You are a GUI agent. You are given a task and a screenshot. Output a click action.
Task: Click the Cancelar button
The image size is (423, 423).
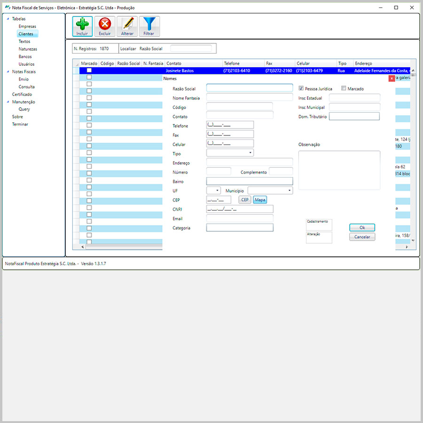pos(362,236)
